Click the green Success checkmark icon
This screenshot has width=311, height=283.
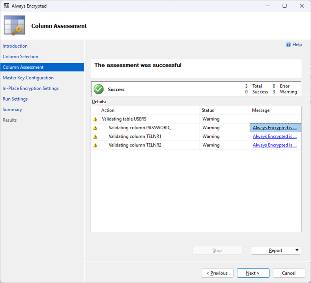(x=98, y=89)
